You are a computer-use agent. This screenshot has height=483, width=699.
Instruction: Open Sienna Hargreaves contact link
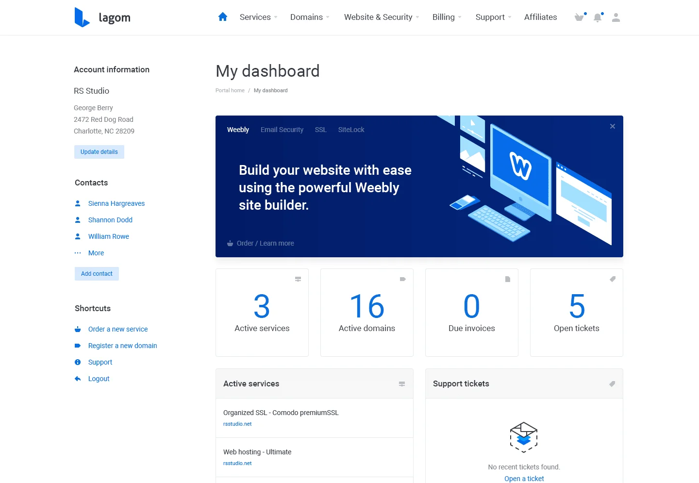(116, 203)
